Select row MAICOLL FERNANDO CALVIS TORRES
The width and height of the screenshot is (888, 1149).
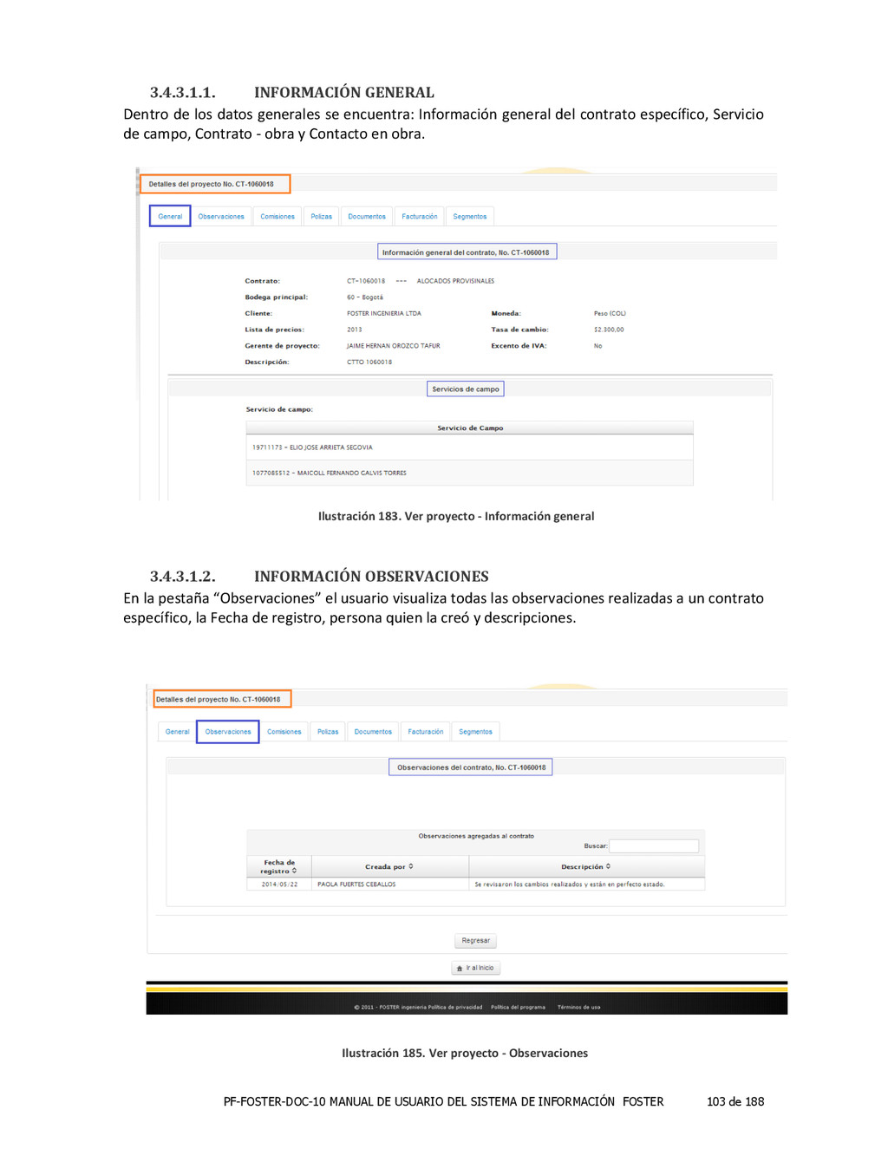coord(469,473)
